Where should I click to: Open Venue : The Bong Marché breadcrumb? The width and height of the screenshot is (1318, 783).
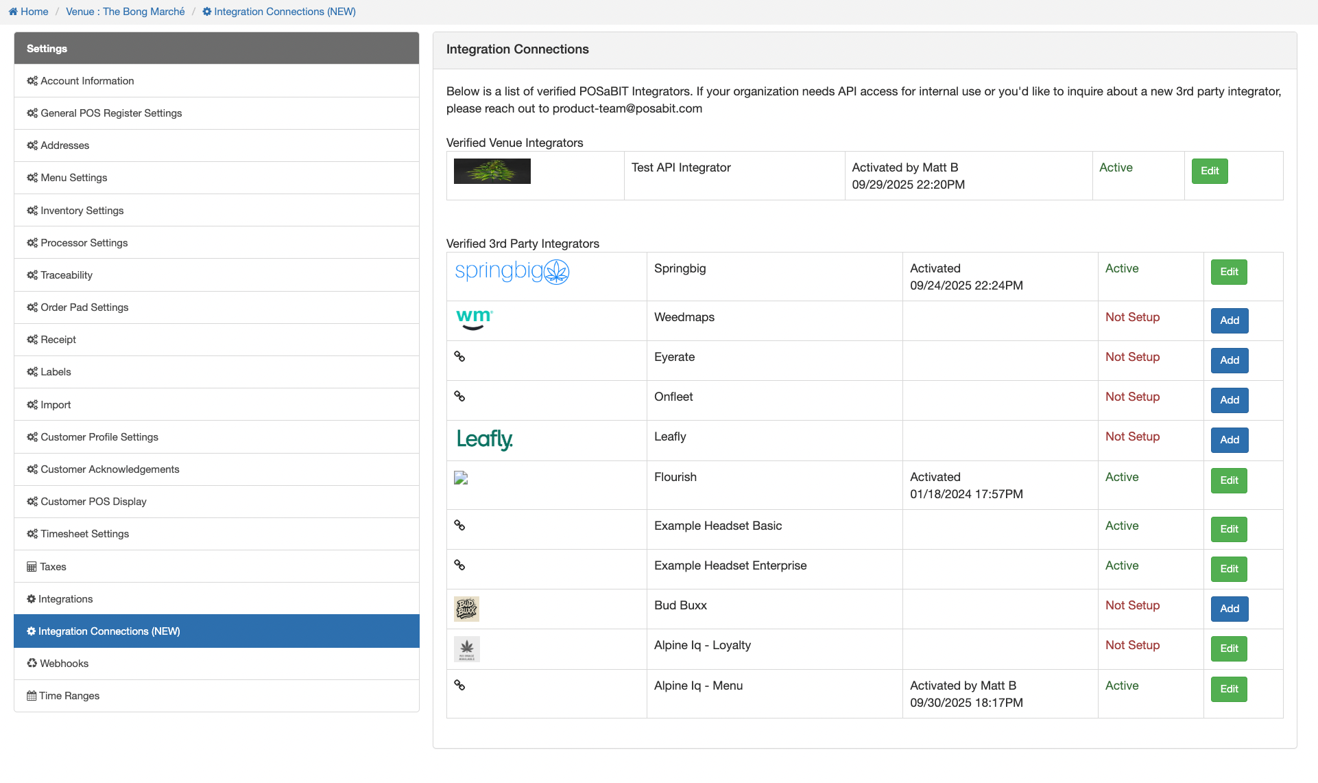point(125,12)
